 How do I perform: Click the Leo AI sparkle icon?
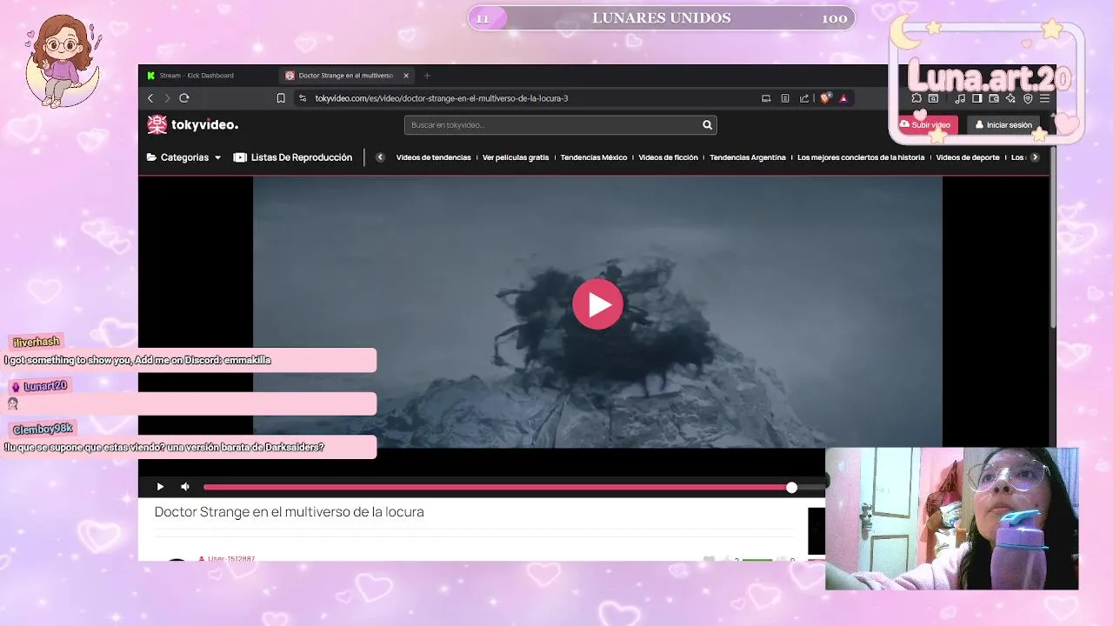pyautogui.click(x=1010, y=98)
